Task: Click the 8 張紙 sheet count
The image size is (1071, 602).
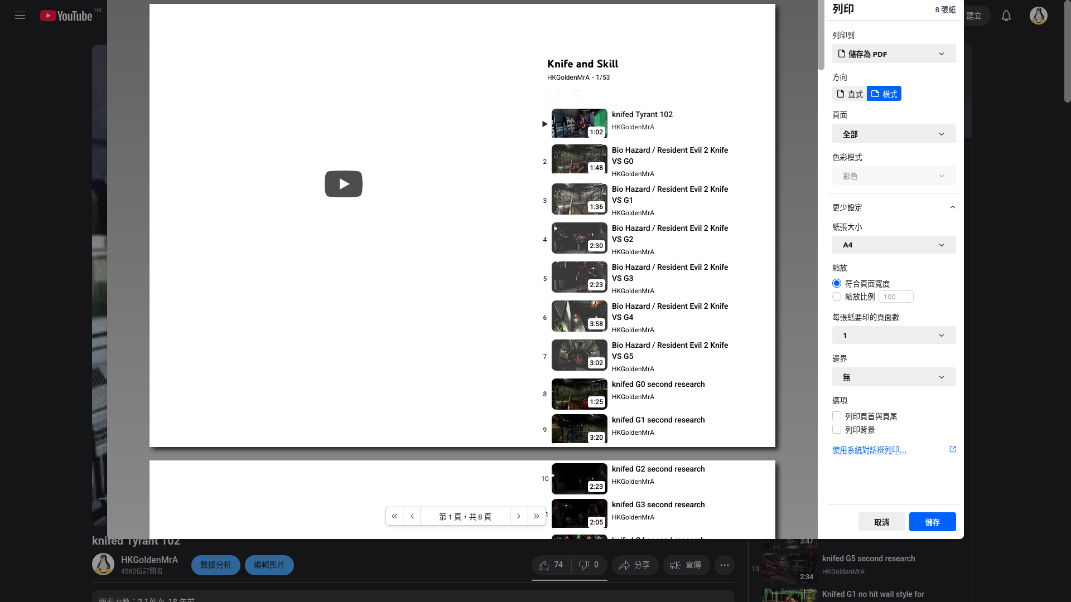Action: [x=945, y=9]
